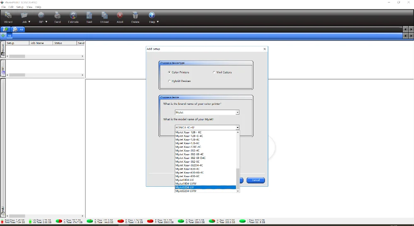Screen dimensions: 414x226
Task: Sort by the Job Name column header
Action: point(41,43)
